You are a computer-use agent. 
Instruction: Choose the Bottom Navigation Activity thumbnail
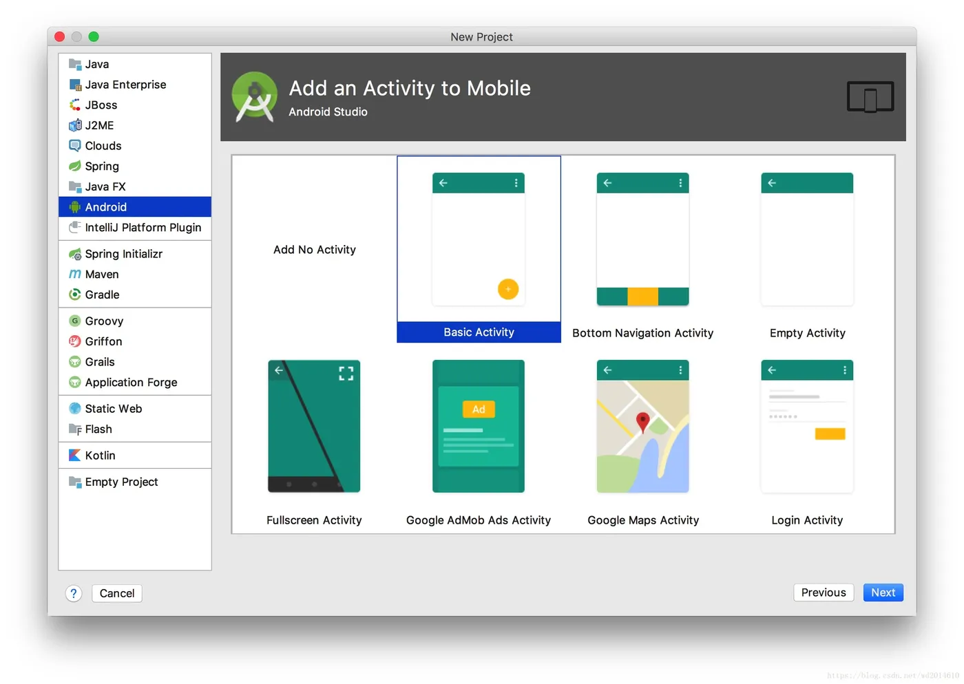point(642,239)
